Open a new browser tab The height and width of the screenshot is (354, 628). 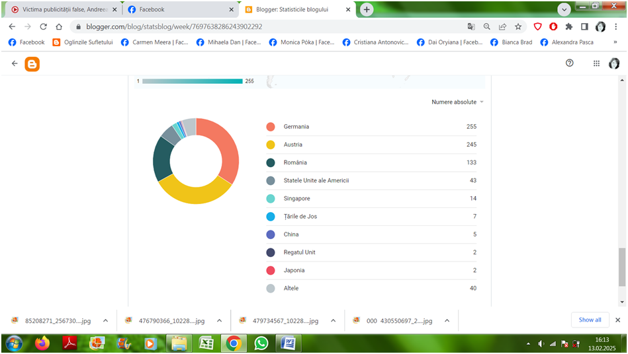367,9
